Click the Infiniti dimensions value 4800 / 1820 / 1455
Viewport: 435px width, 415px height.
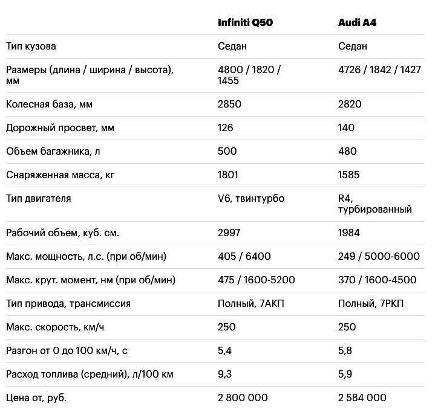click(x=249, y=76)
